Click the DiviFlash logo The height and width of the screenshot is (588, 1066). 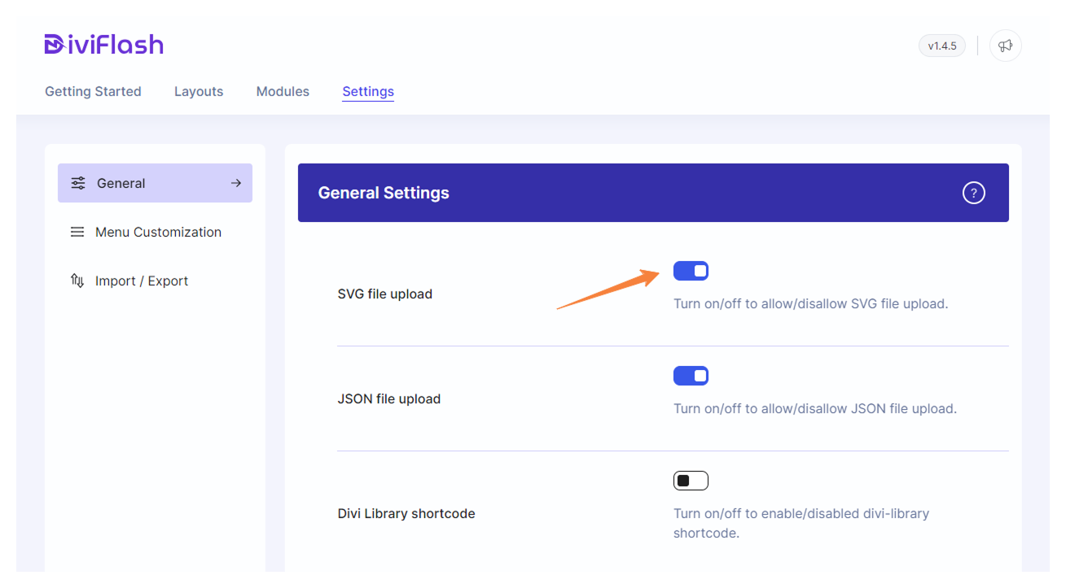pos(104,44)
